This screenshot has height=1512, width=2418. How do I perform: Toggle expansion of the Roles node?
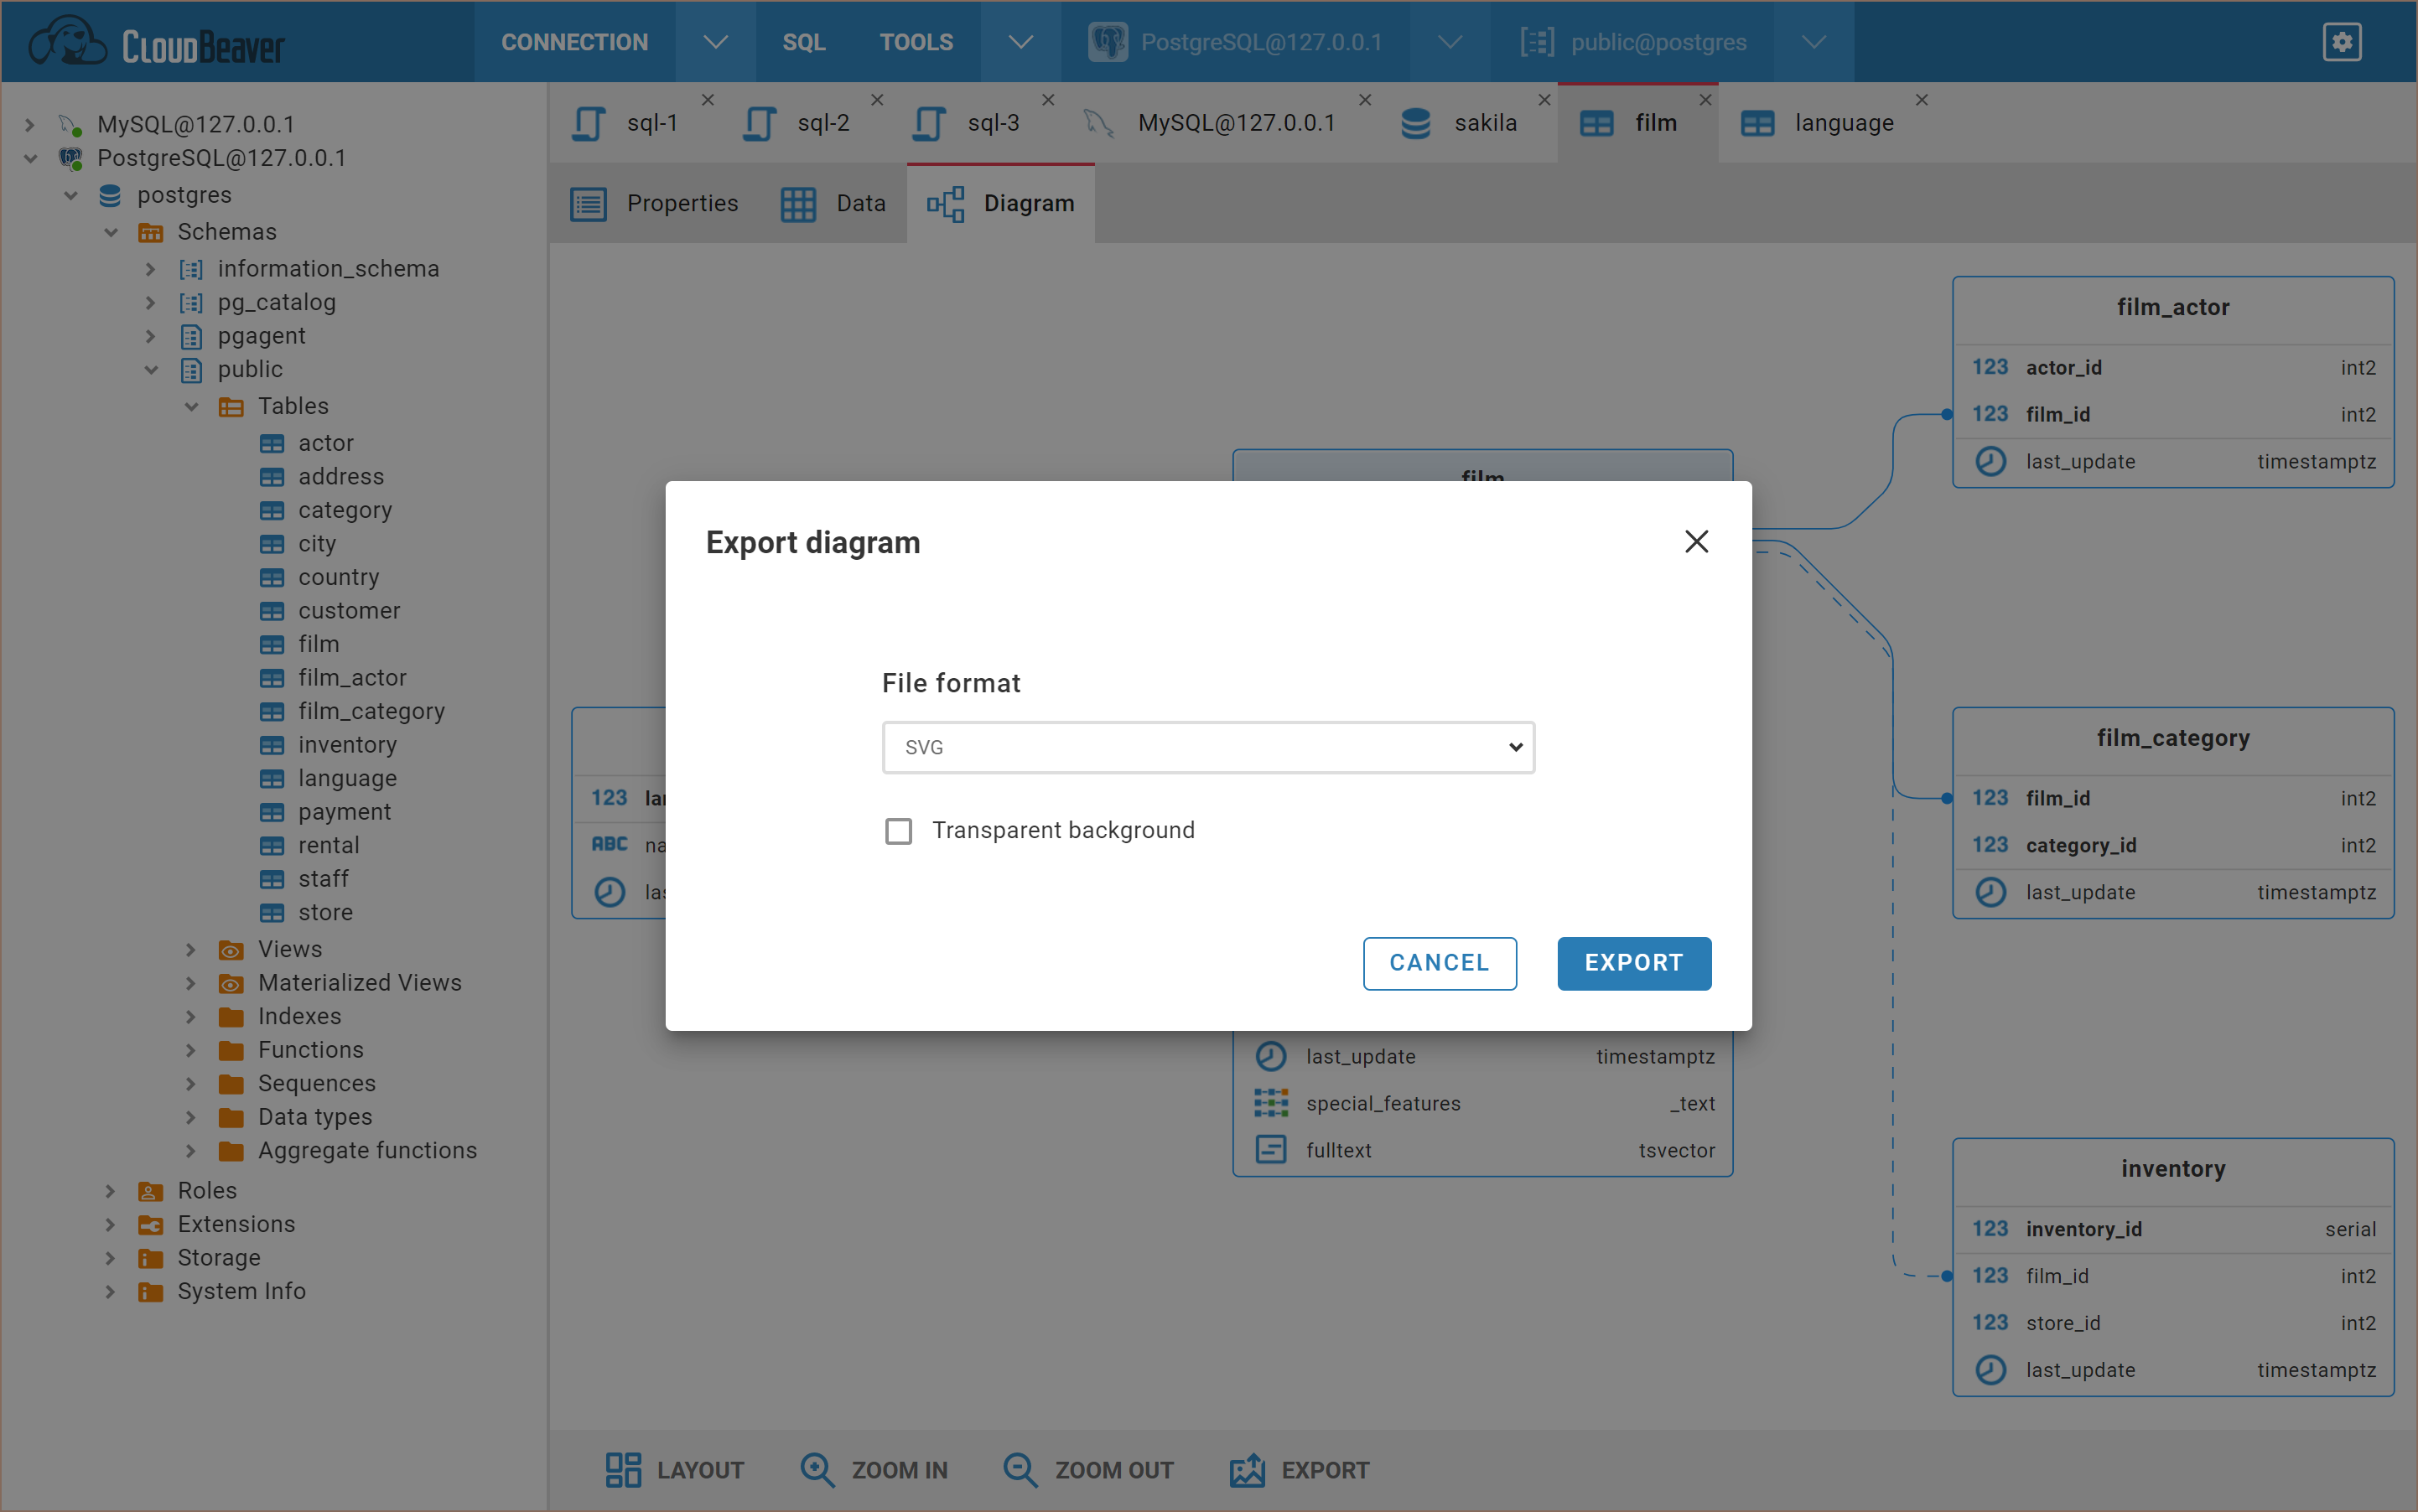pos(110,1190)
